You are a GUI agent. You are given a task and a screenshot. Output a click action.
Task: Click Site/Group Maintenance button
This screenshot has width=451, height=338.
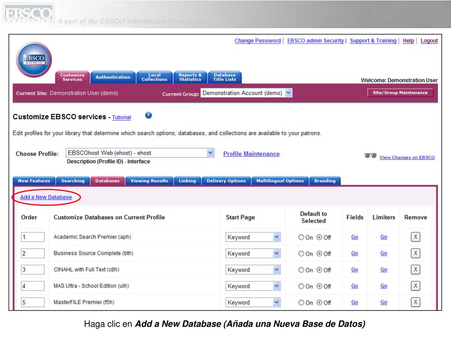400,93
